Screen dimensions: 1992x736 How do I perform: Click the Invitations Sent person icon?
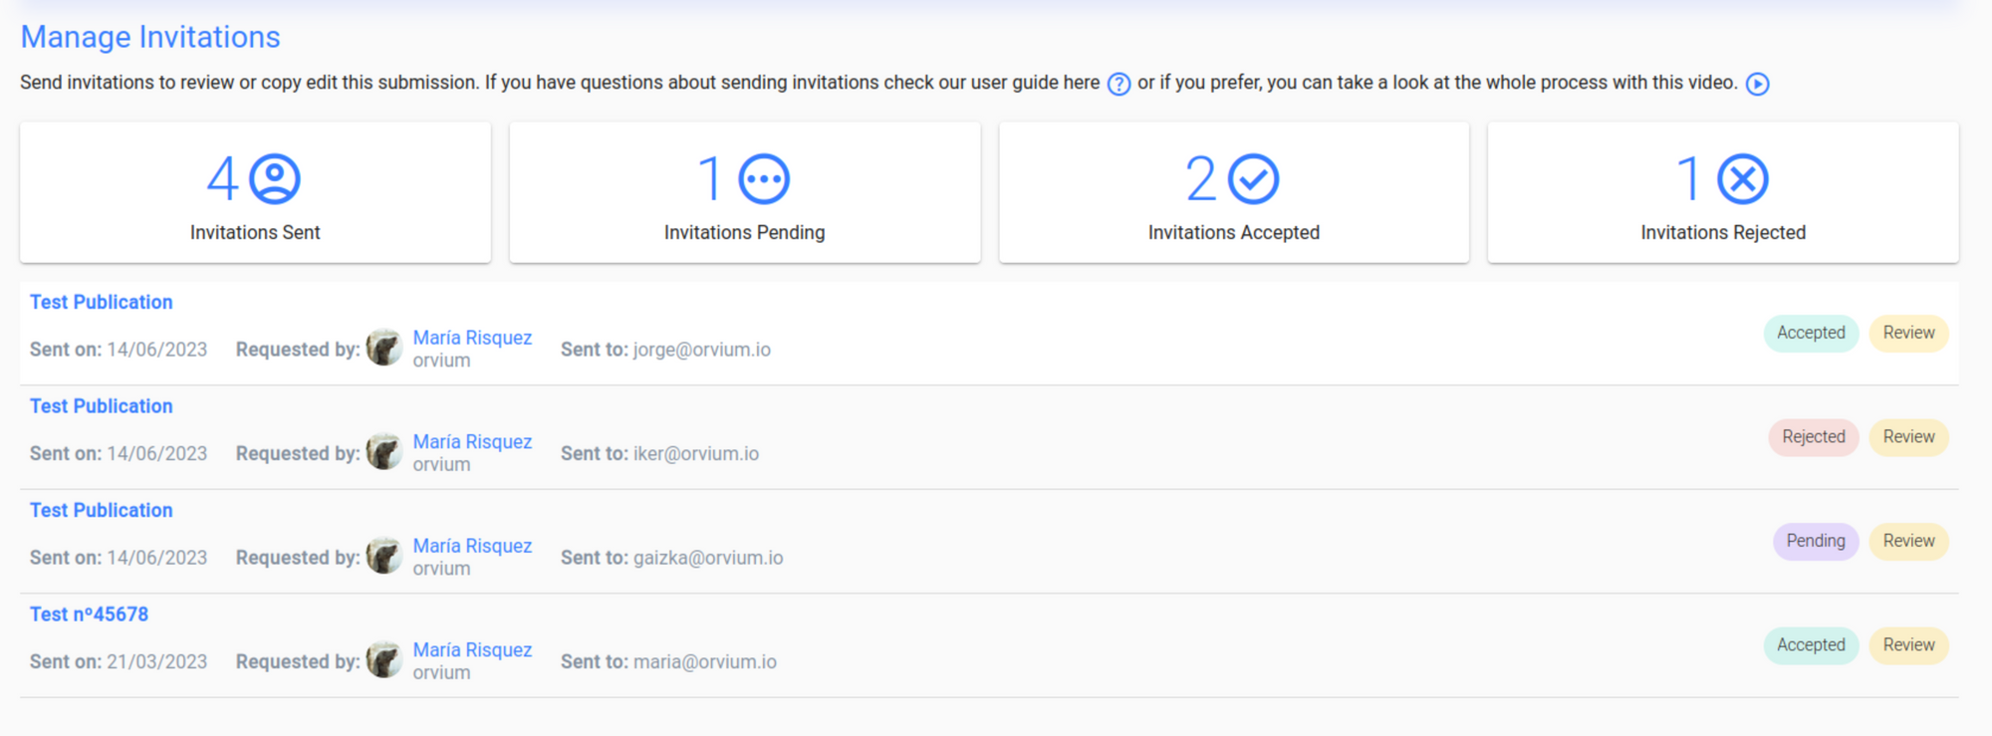click(x=275, y=179)
